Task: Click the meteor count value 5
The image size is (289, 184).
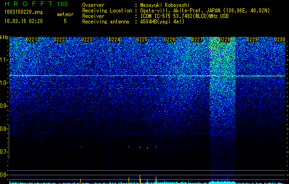Action: (x=65, y=21)
